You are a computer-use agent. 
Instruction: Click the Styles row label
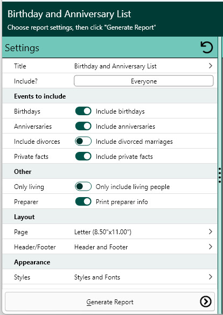[22, 277]
